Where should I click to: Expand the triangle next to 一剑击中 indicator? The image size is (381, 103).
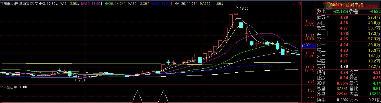click(2, 87)
